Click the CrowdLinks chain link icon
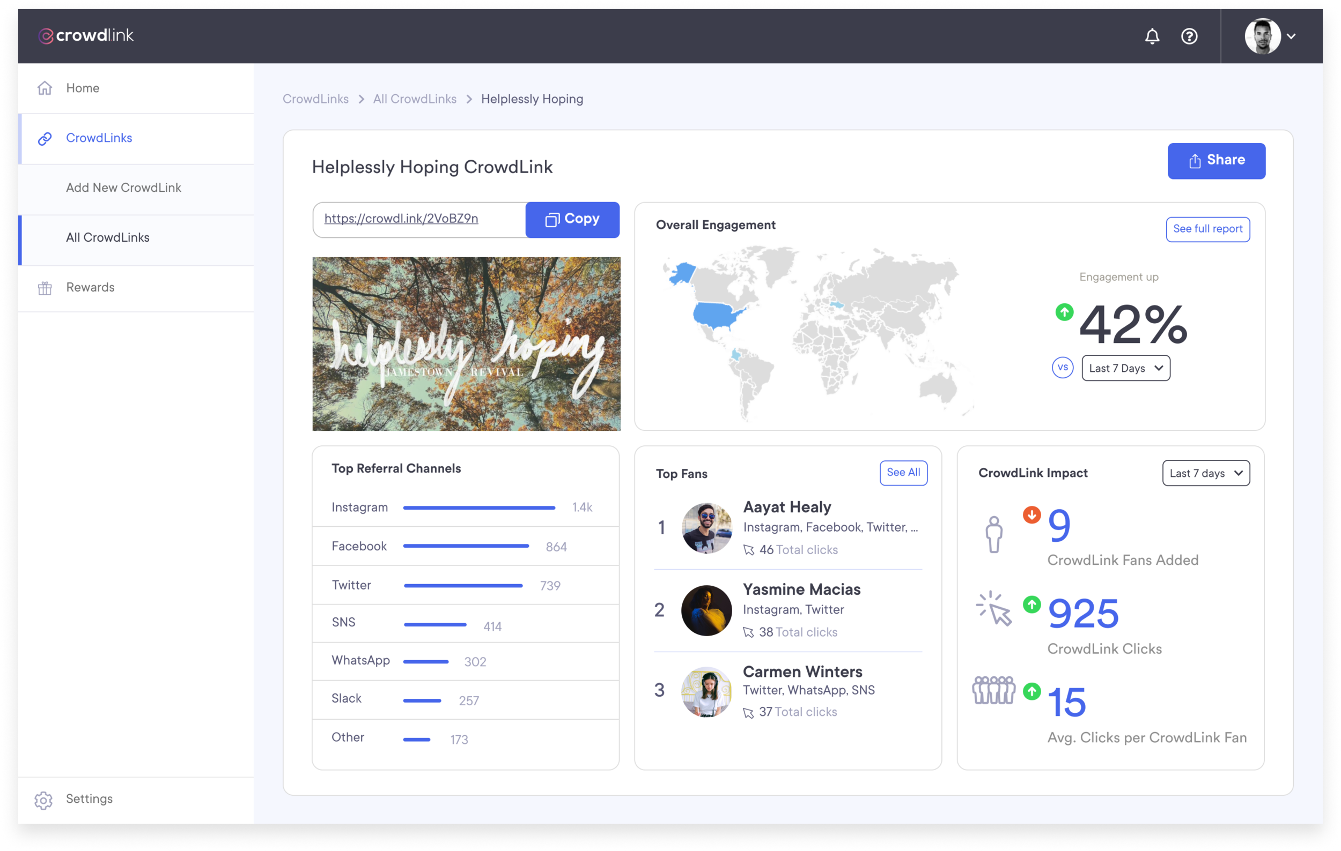1341x851 pixels. coord(45,138)
